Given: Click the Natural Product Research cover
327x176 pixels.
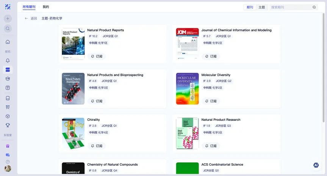Looking at the screenshot, I should 187,134.
